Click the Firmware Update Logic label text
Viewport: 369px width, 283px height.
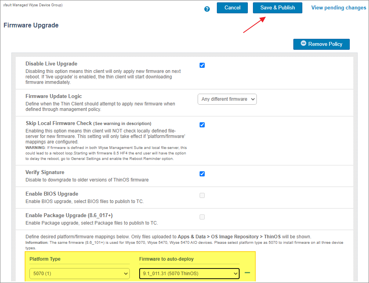click(54, 96)
